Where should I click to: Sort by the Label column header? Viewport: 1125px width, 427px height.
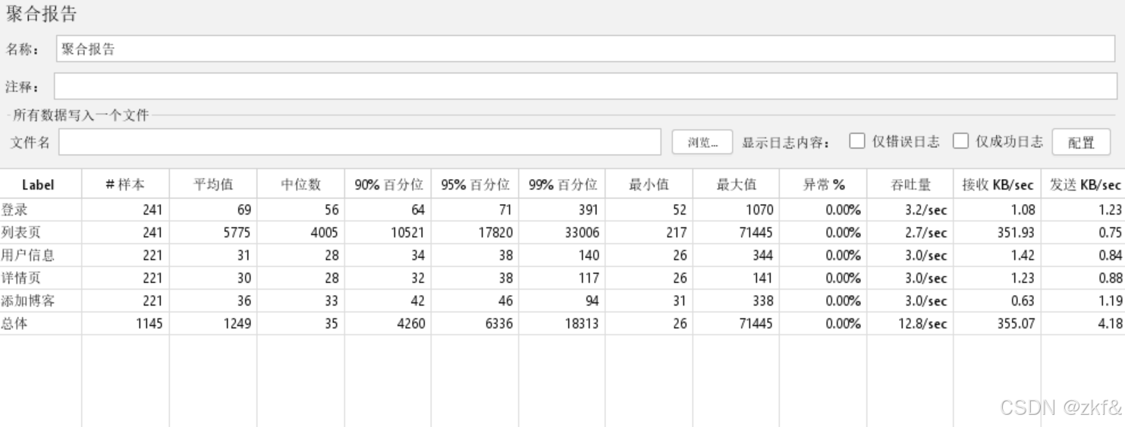pyautogui.click(x=38, y=185)
